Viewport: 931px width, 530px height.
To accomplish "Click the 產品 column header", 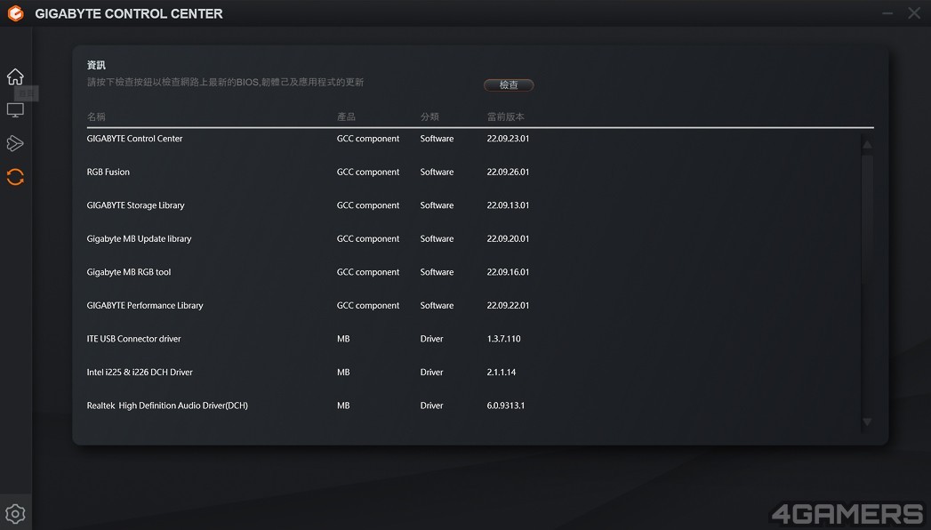I will pos(346,116).
